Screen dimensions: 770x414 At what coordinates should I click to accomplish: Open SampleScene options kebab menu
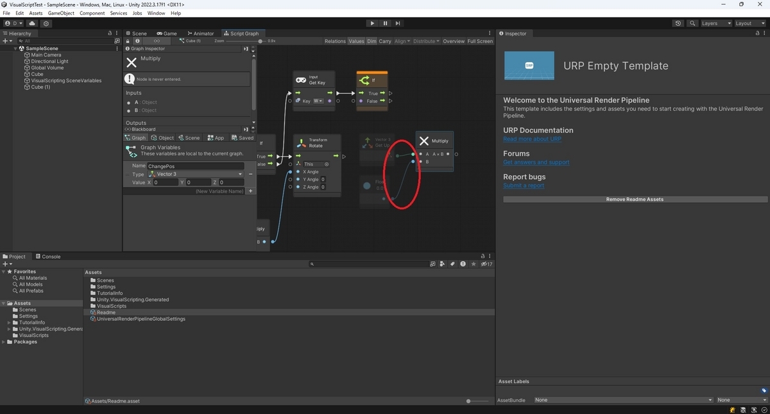117,48
